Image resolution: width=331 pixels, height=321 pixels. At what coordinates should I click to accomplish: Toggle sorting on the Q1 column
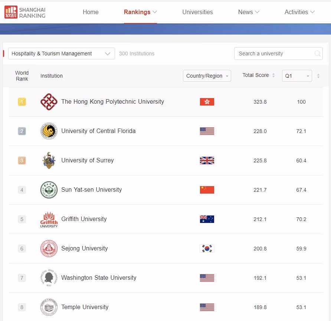317,76
